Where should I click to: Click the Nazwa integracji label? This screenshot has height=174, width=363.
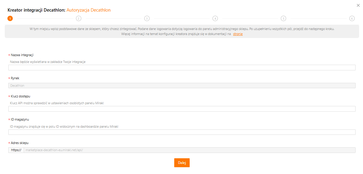tap(22, 55)
